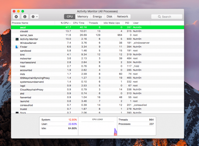
Task: Select the accountsd process row
Action: tap(97, 70)
